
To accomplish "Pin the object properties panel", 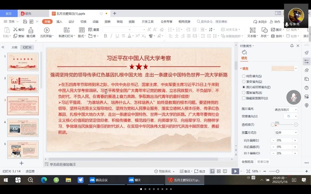I will click(292, 46).
